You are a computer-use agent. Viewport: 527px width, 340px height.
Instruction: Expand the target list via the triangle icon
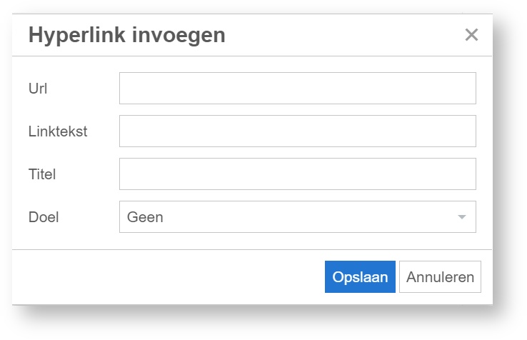(461, 217)
